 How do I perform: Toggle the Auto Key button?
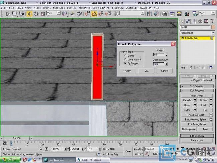138,149
